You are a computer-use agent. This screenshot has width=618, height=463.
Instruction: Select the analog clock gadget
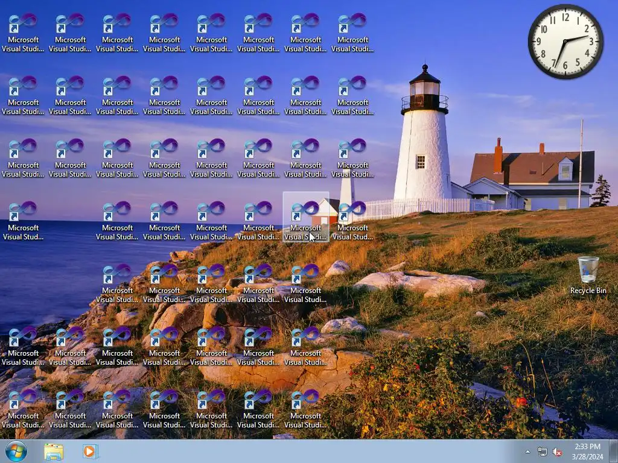(x=565, y=42)
